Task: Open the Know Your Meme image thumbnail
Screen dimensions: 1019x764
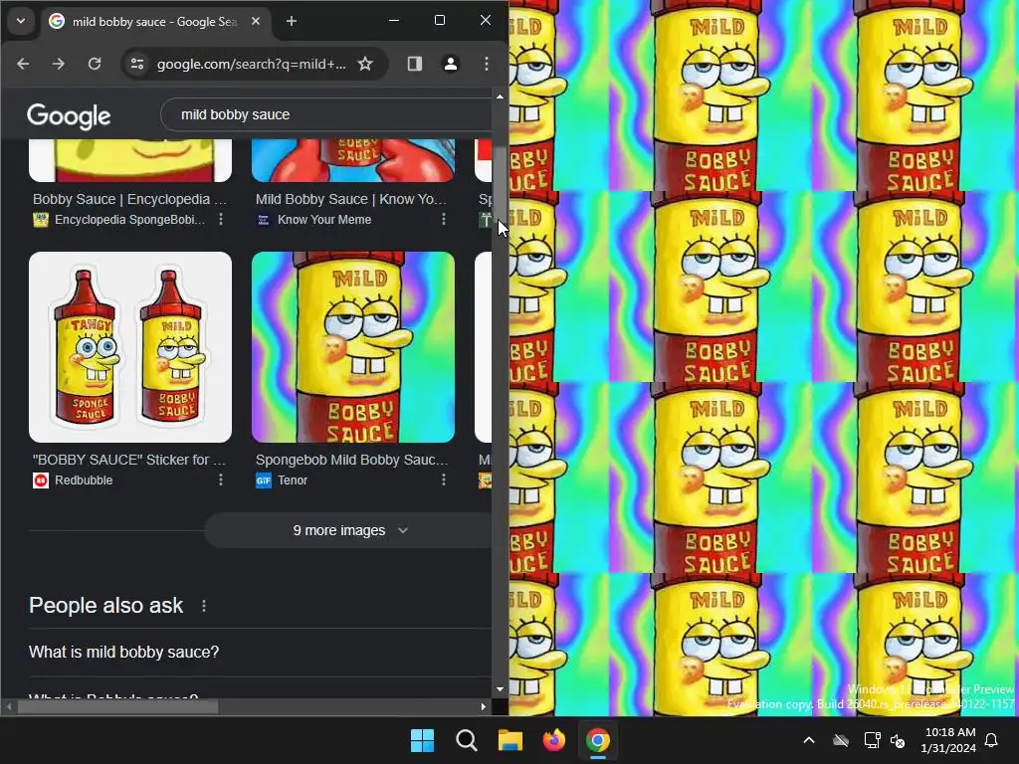Action: (x=353, y=160)
